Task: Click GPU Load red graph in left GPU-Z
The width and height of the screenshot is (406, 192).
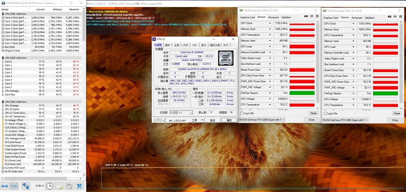Action: (302, 47)
